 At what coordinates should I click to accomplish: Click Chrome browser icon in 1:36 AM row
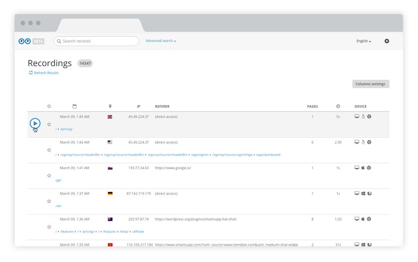(x=369, y=219)
